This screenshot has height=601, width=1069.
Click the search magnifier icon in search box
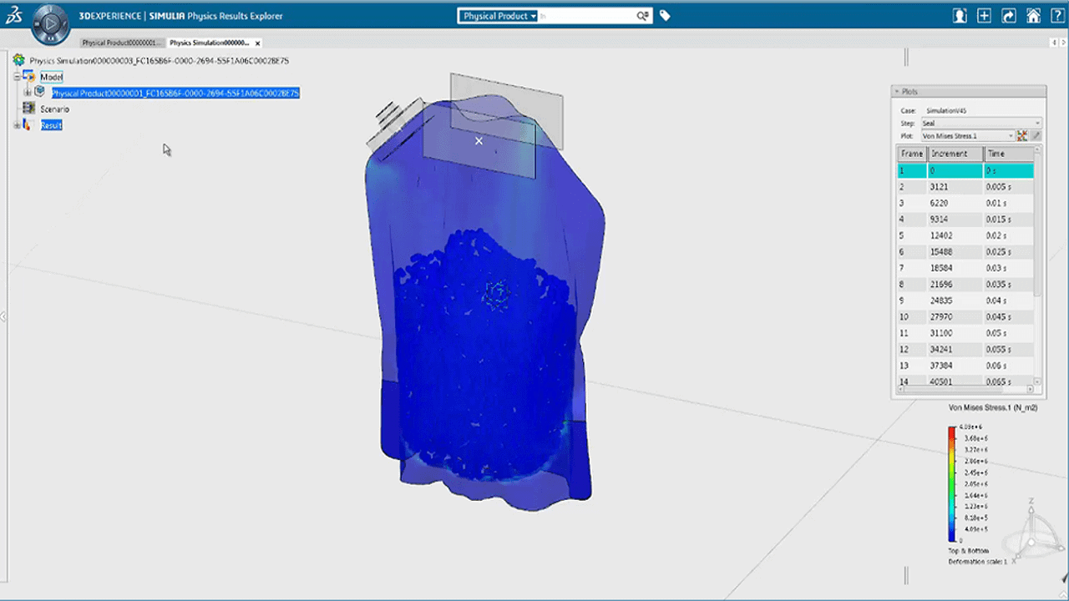click(642, 16)
